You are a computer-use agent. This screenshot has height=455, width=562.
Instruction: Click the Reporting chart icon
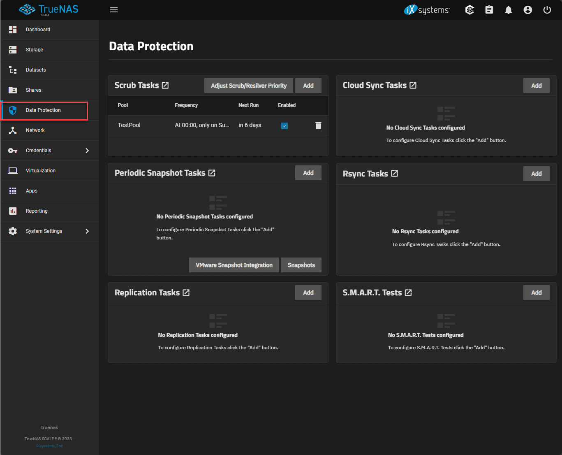13,211
